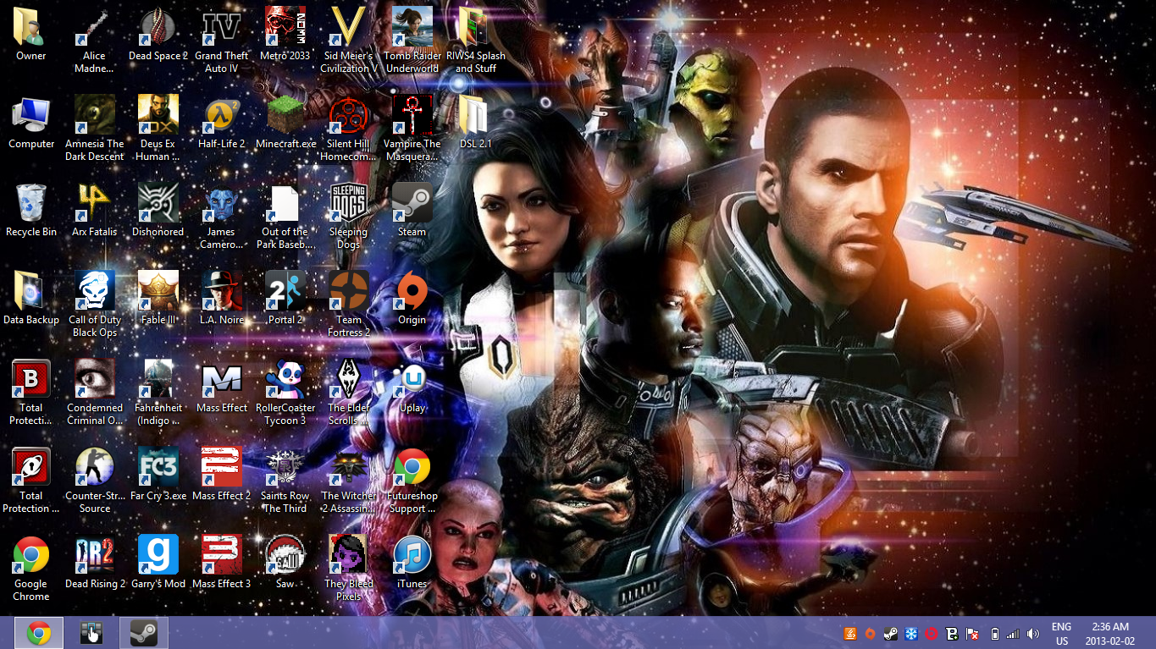
Task: Select the Dead Space 2 icon
Action: (x=158, y=36)
